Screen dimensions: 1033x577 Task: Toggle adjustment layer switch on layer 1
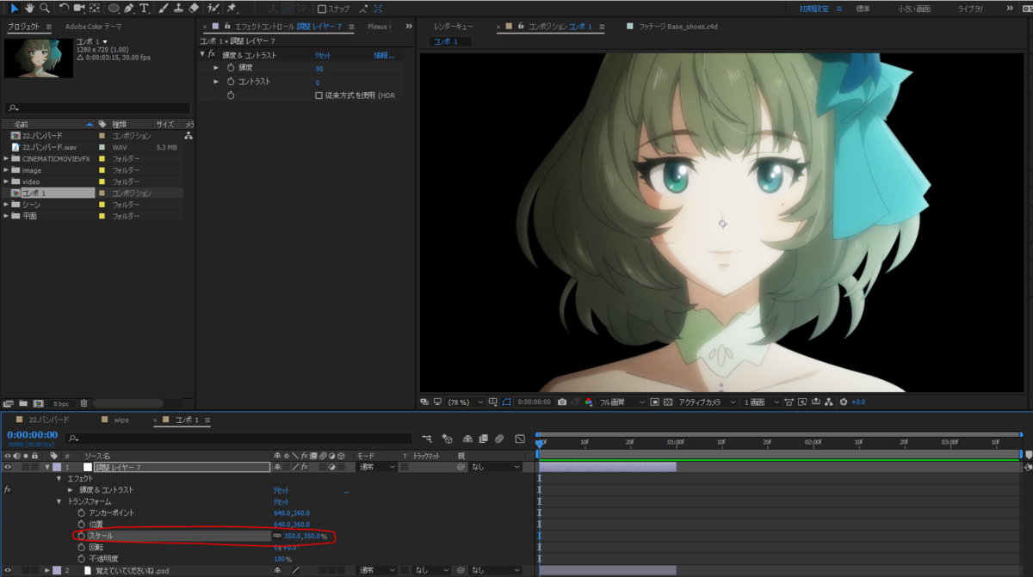330,467
